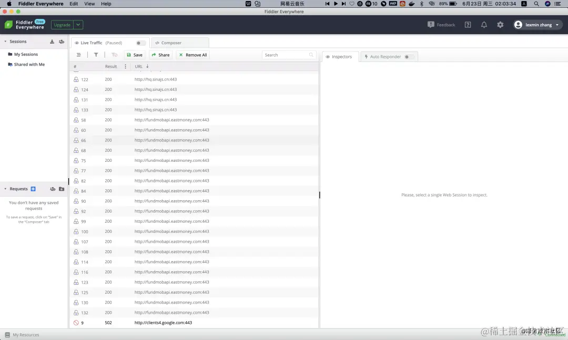
Task: Click the search magnifier icon
Action: pos(311,55)
